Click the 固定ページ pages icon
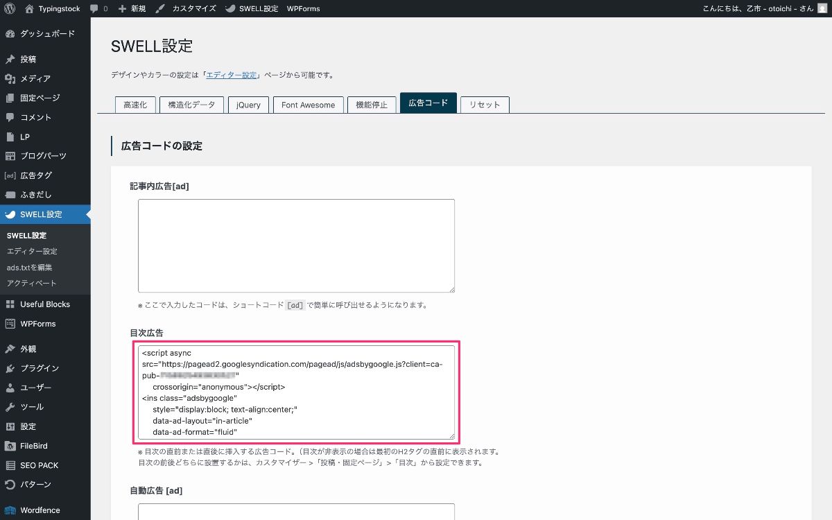 [10, 98]
